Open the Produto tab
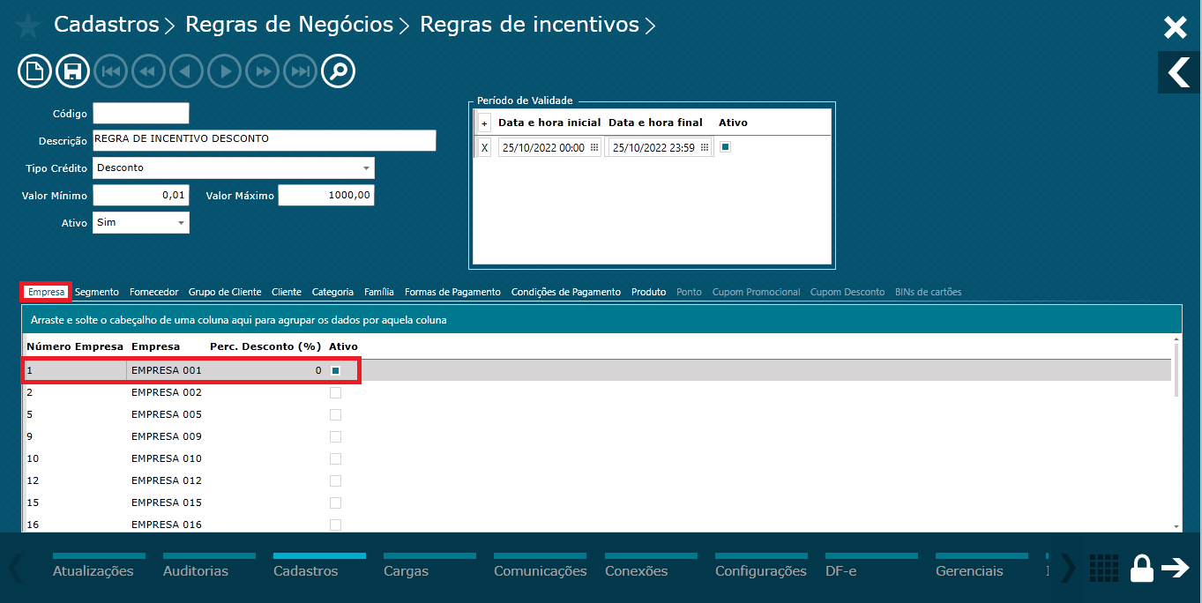The width and height of the screenshot is (1202, 603). (x=648, y=292)
